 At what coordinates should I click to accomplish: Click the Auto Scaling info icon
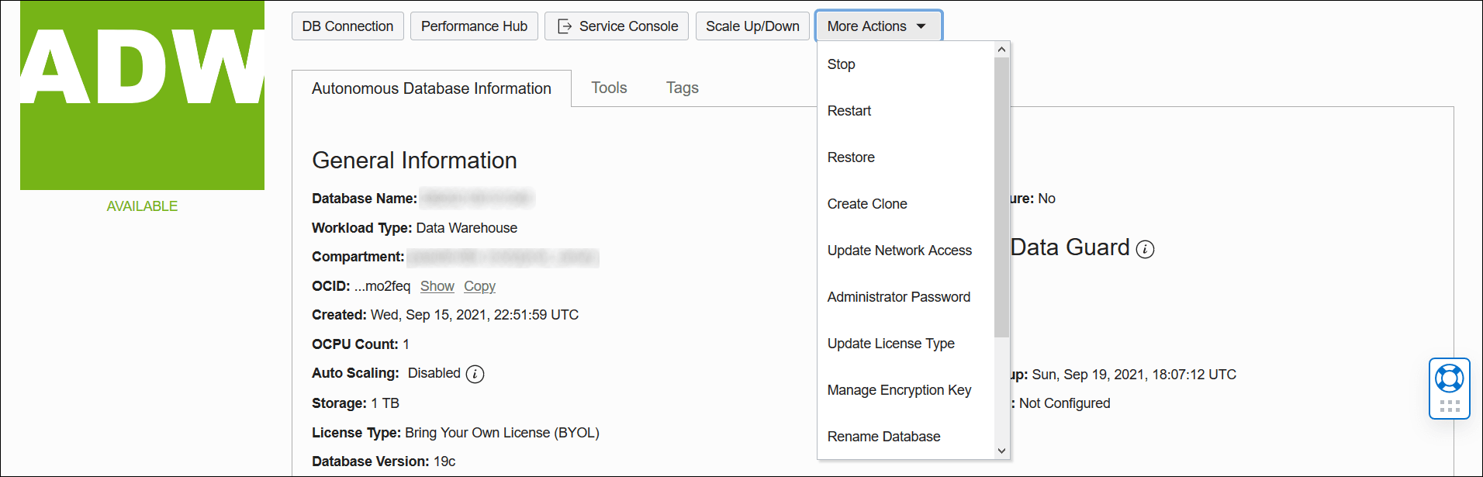point(475,374)
